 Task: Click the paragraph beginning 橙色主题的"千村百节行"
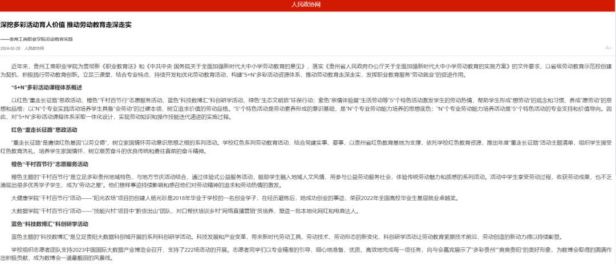pos(308,181)
